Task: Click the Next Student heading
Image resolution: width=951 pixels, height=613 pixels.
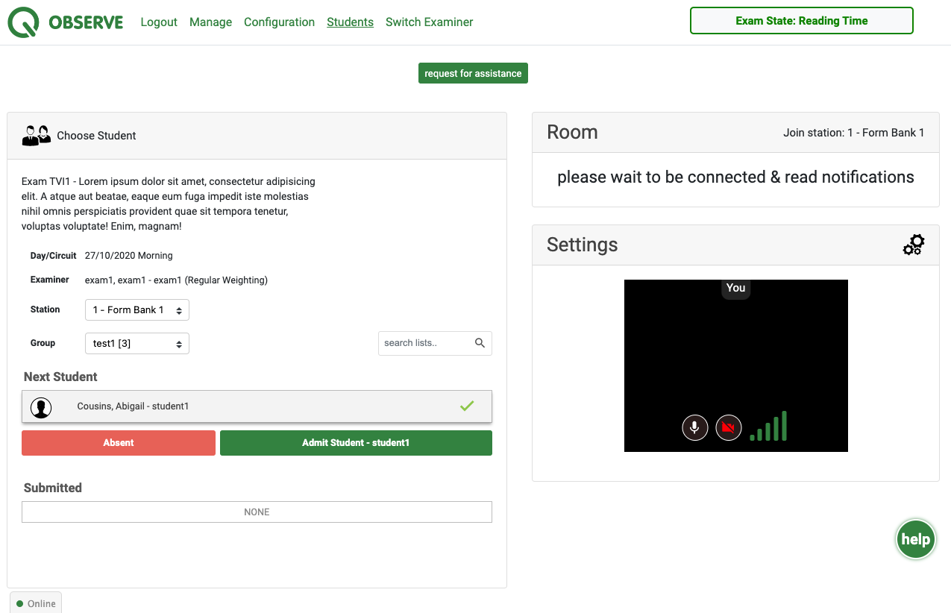Action: (60, 377)
